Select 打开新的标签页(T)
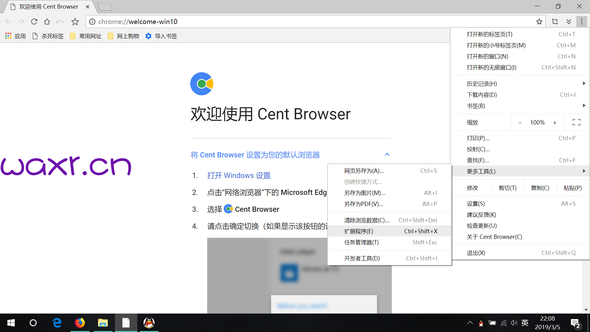 520,34
